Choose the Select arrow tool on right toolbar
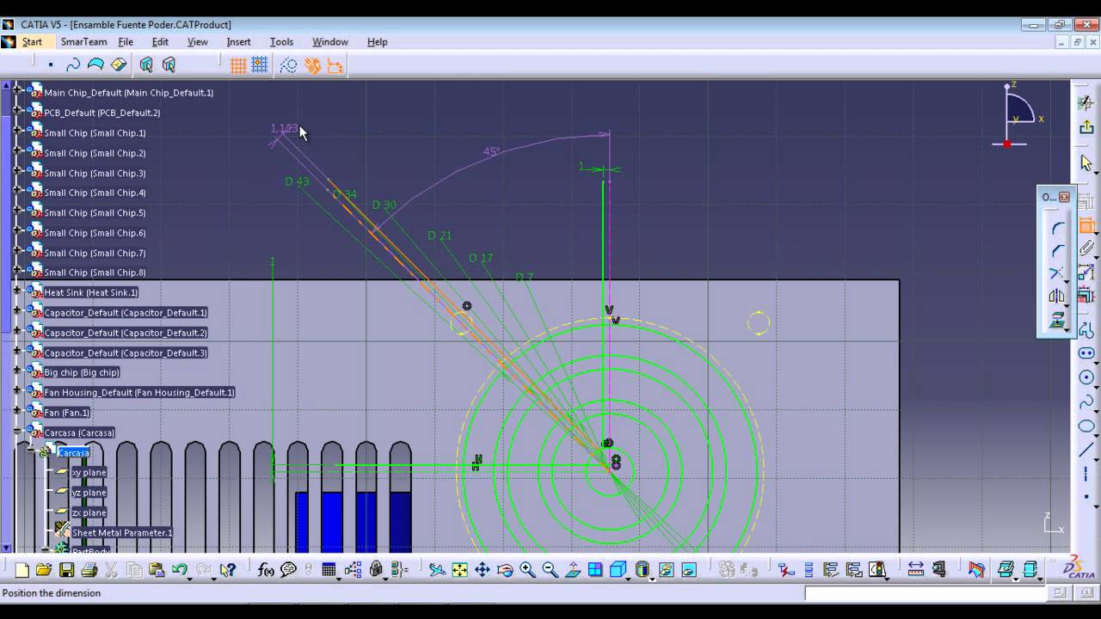Viewport: 1101px width, 619px height. (x=1086, y=162)
